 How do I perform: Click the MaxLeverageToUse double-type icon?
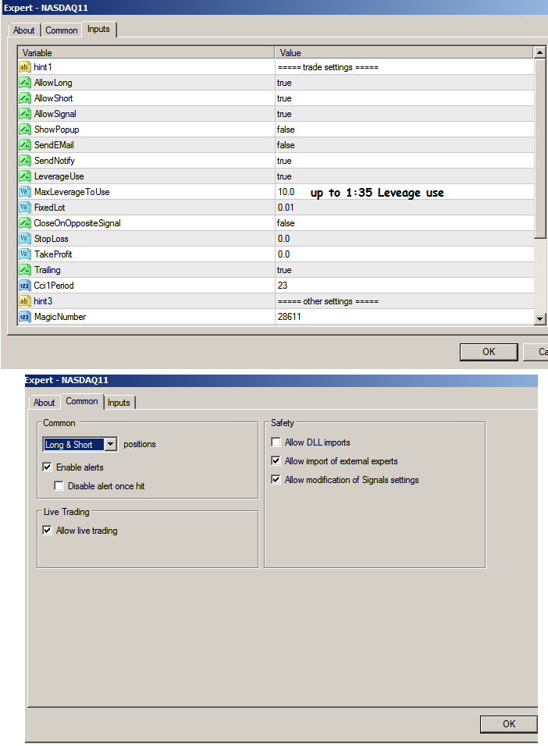[x=25, y=192]
